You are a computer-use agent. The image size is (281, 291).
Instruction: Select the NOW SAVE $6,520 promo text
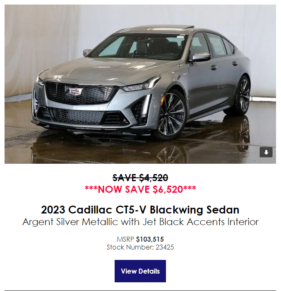pos(140,189)
